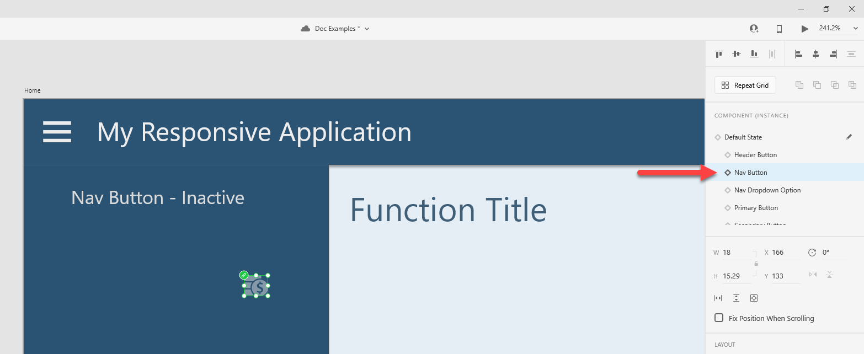The width and height of the screenshot is (864, 354).
Task: Click the Align Bottom icon
Action: (754, 54)
